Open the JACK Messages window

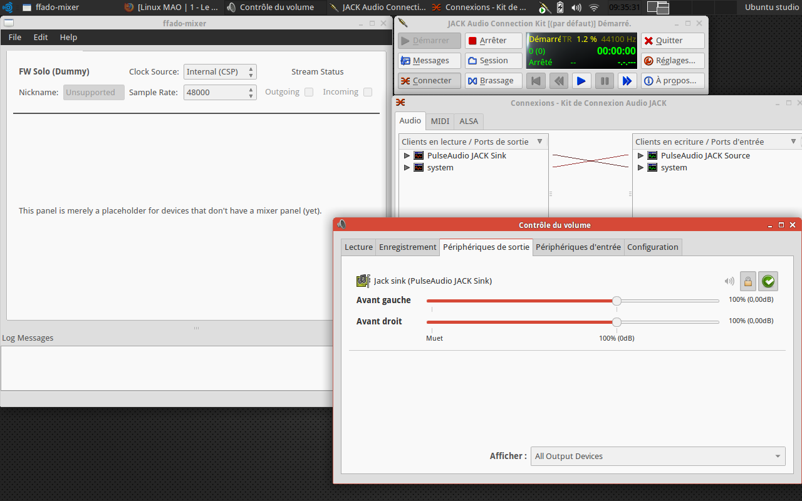click(x=429, y=61)
